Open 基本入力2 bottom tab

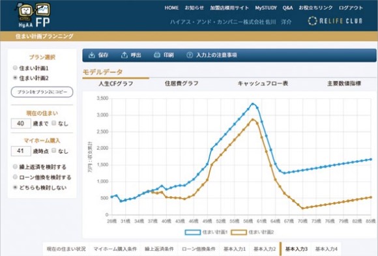tap(265, 249)
